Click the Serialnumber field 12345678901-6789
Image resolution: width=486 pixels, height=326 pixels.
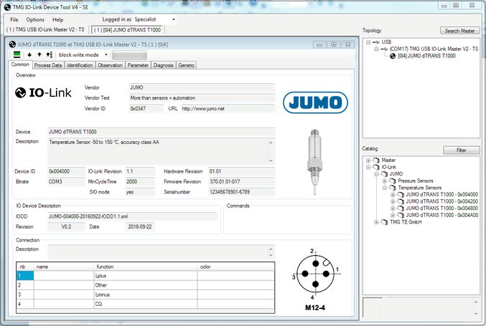pyautogui.click(x=241, y=192)
